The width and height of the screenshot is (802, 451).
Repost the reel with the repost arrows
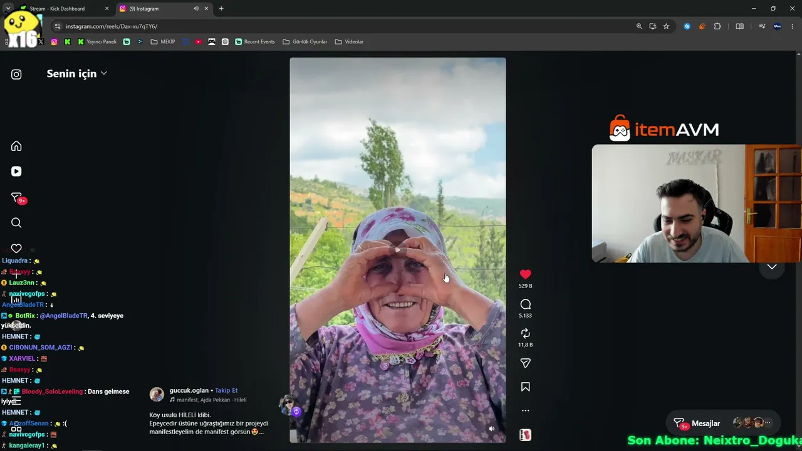[526, 333]
